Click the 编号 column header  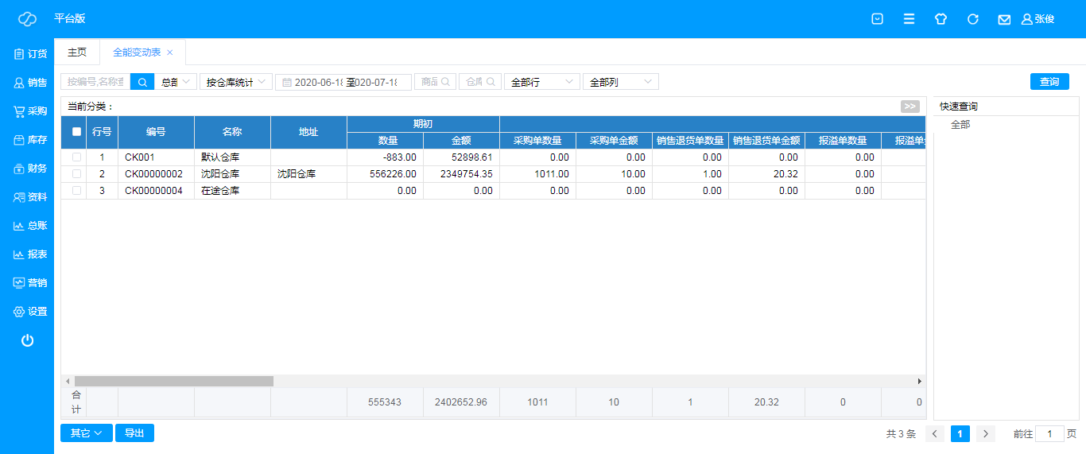[156, 132]
